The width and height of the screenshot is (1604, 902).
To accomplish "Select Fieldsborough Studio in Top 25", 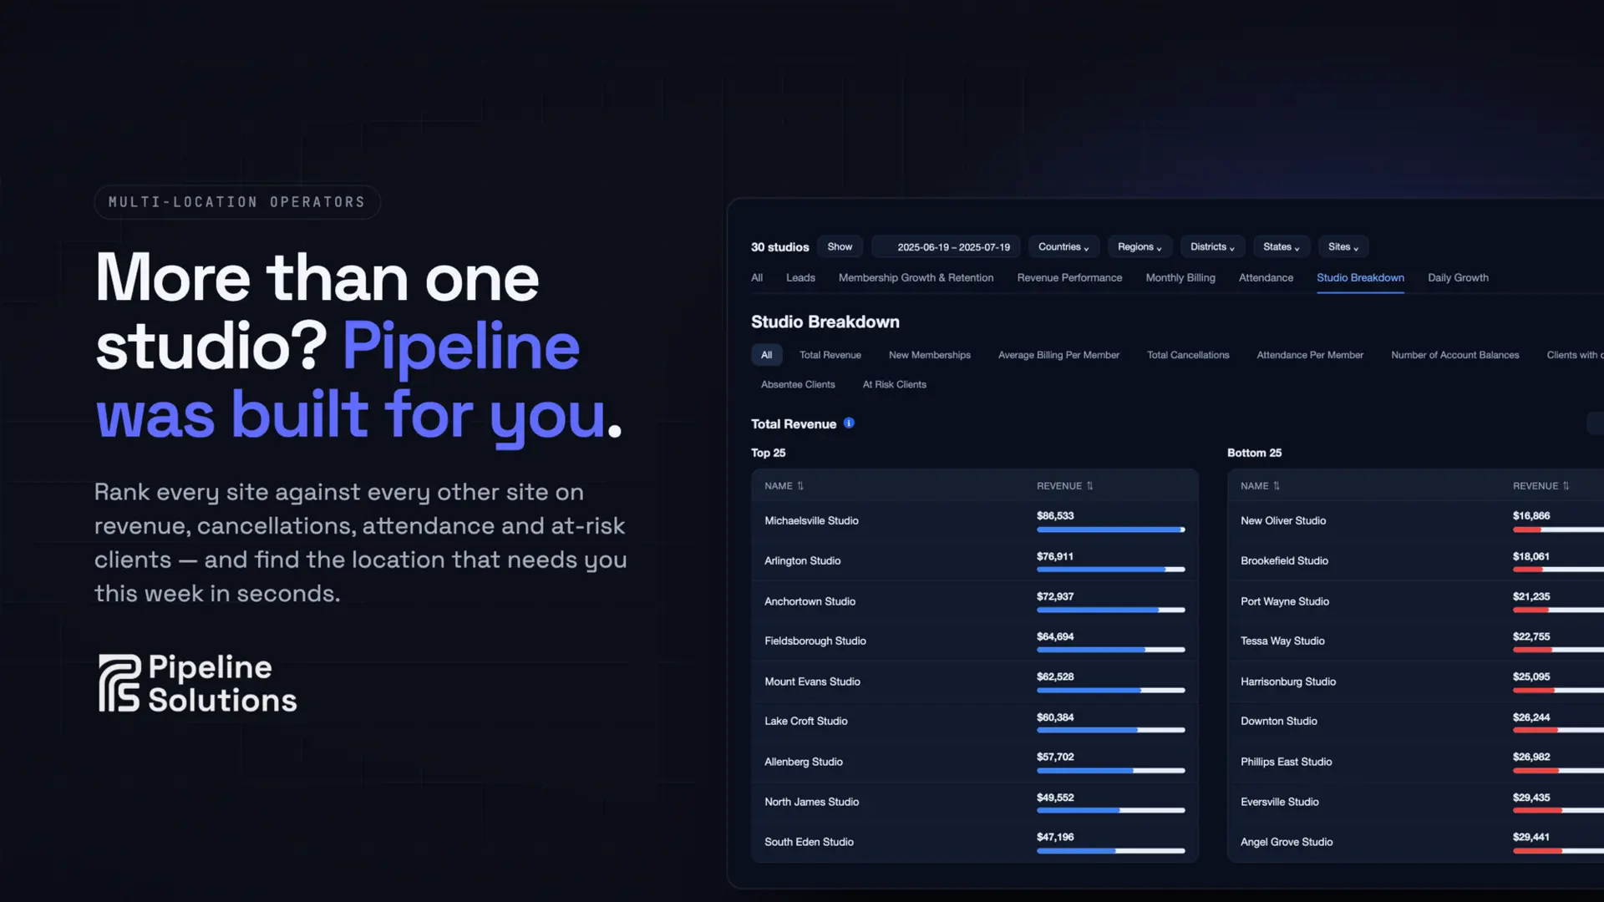I will pyautogui.click(x=815, y=641).
